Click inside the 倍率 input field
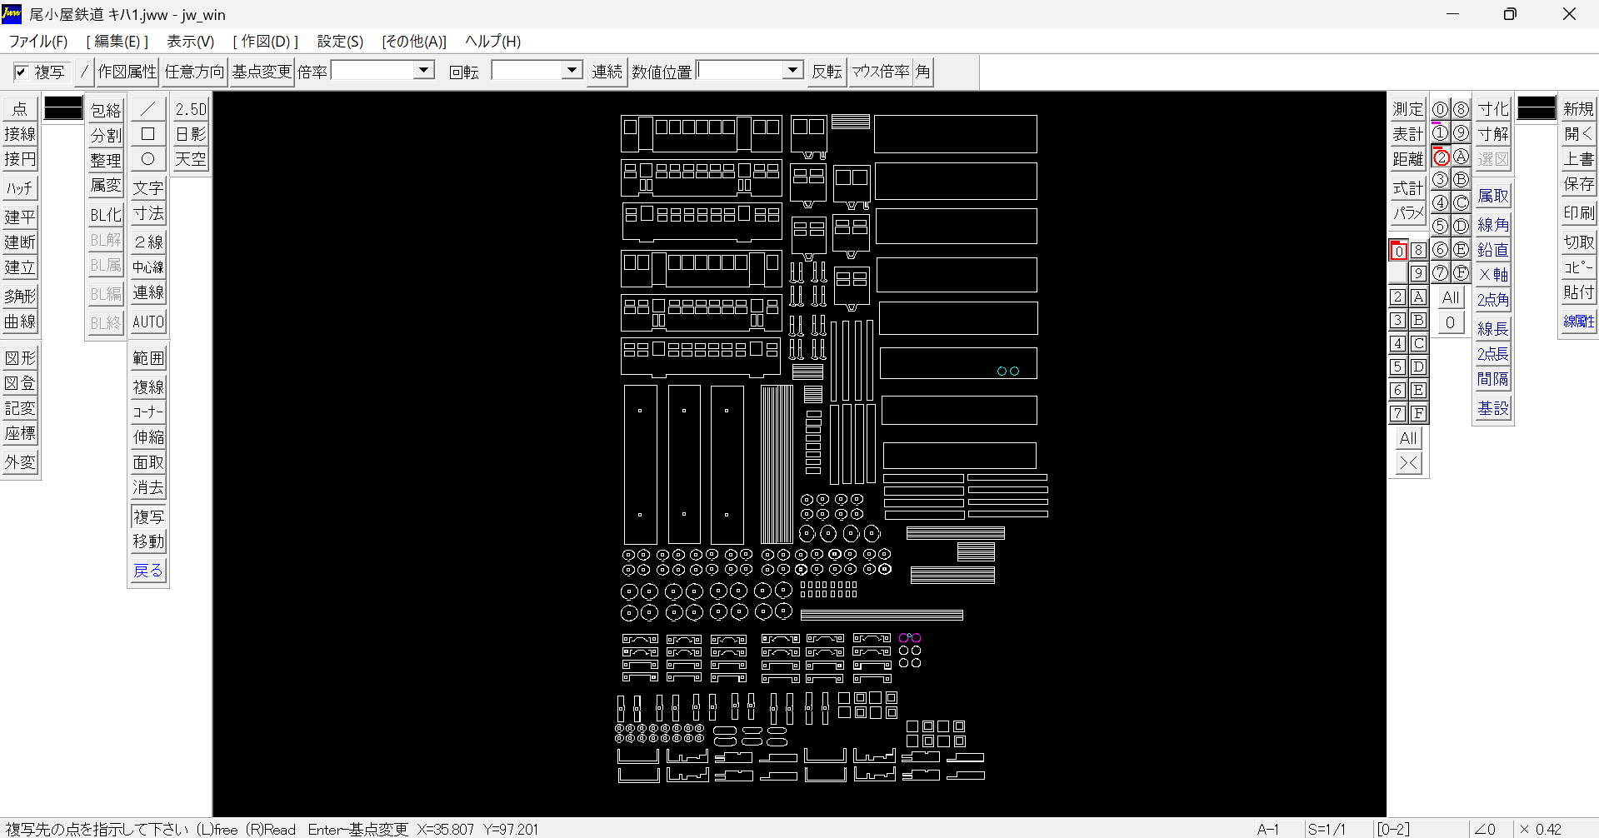This screenshot has height=838, width=1599. [373, 71]
